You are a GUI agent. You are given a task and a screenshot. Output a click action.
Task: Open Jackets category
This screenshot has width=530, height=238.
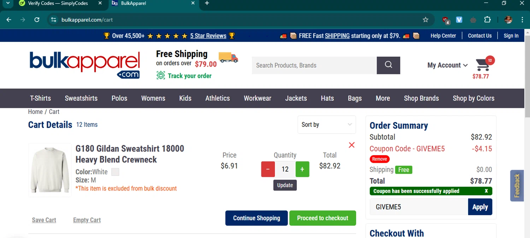296,98
